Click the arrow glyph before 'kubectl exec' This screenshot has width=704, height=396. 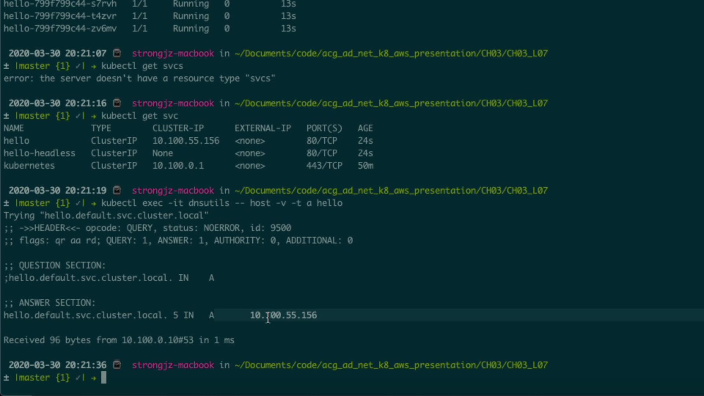93,203
